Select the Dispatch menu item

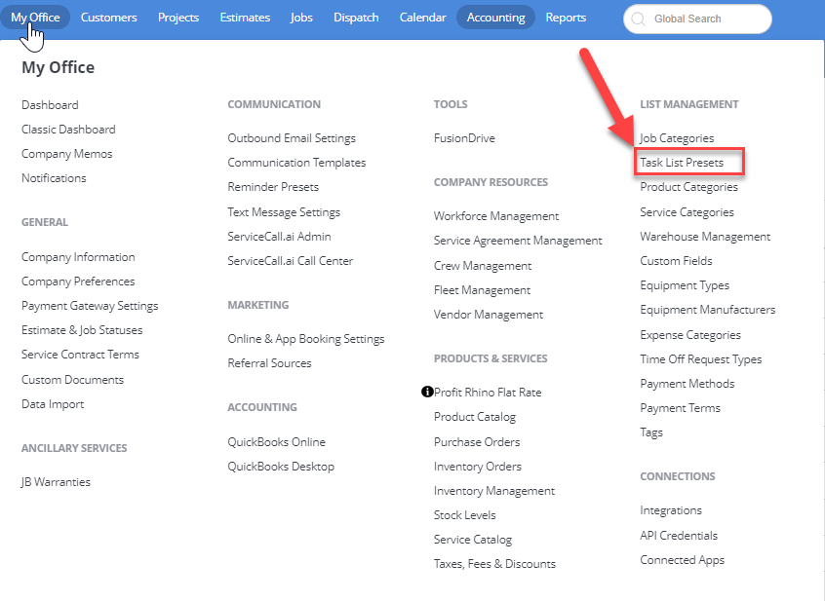[x=356, y=18]
